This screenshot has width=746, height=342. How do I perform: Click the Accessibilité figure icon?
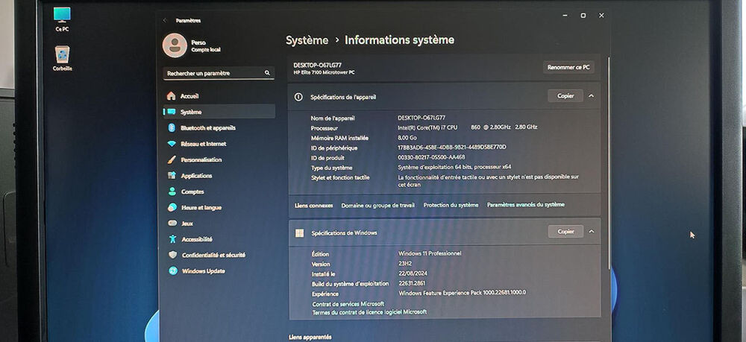173,239
